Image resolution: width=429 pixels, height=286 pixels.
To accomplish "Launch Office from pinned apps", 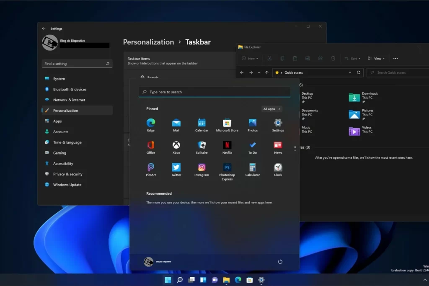I will 151,148.
